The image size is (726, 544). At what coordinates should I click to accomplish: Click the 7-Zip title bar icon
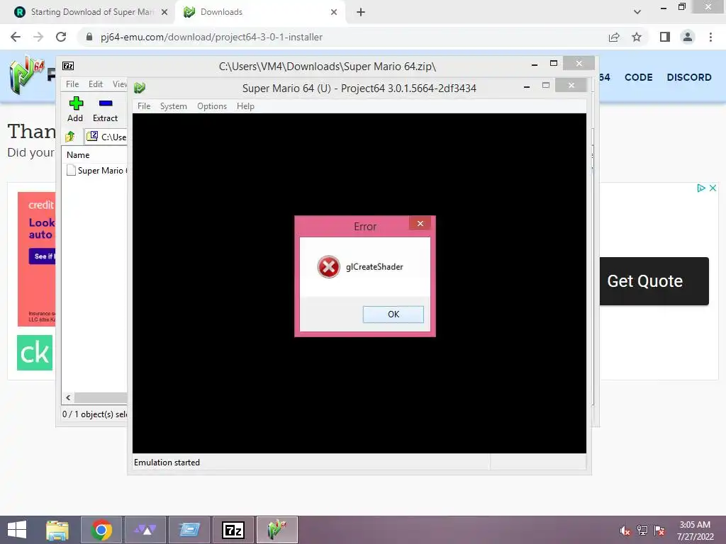pos(68,66)
